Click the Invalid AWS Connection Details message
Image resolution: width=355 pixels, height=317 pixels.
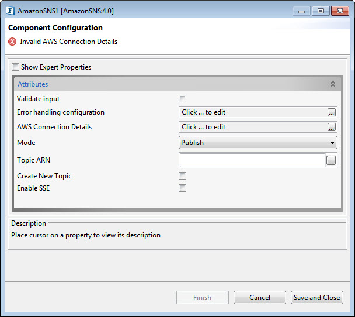click(68, 42)
